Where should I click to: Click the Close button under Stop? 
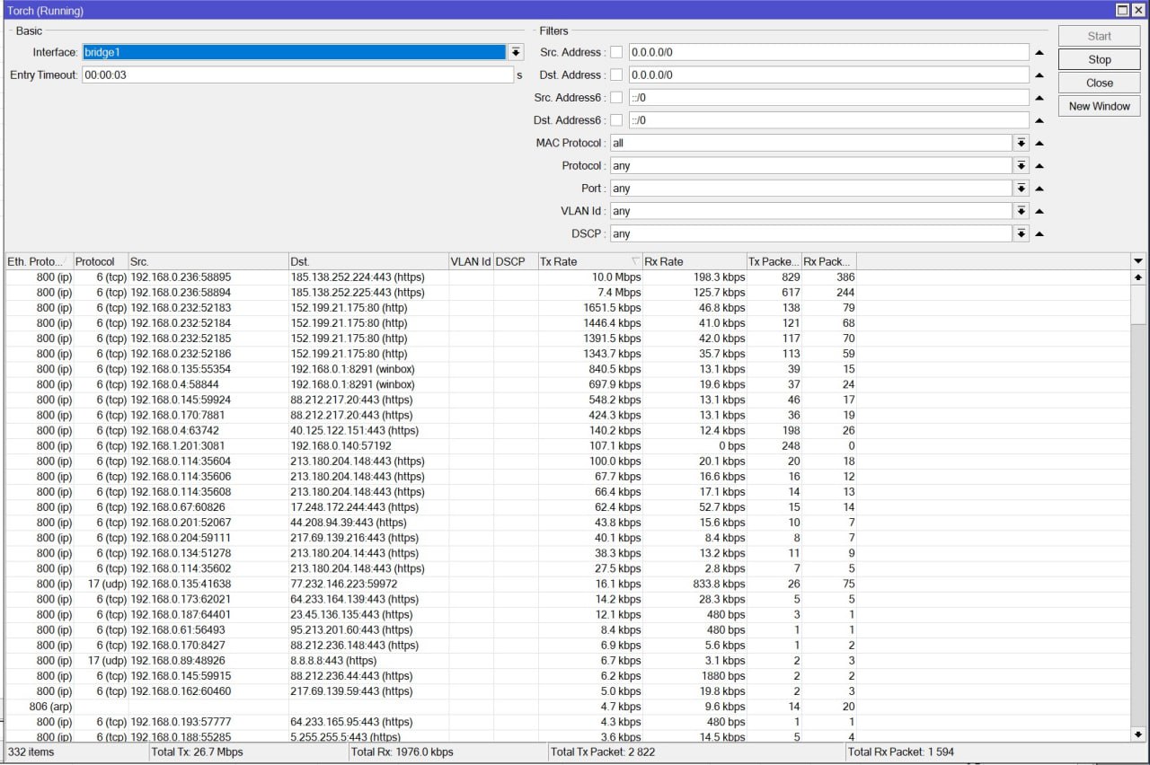(x=1100, y=83)
